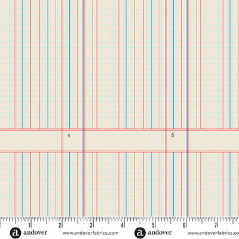Click the number 2 on the ruler
Viewport: 239px width, 239px height.
click(x=60, y=225)
